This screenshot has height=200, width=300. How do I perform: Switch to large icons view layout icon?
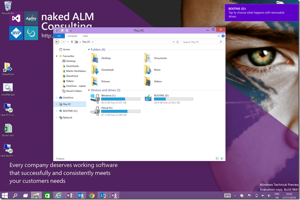(x=222, y=159)
